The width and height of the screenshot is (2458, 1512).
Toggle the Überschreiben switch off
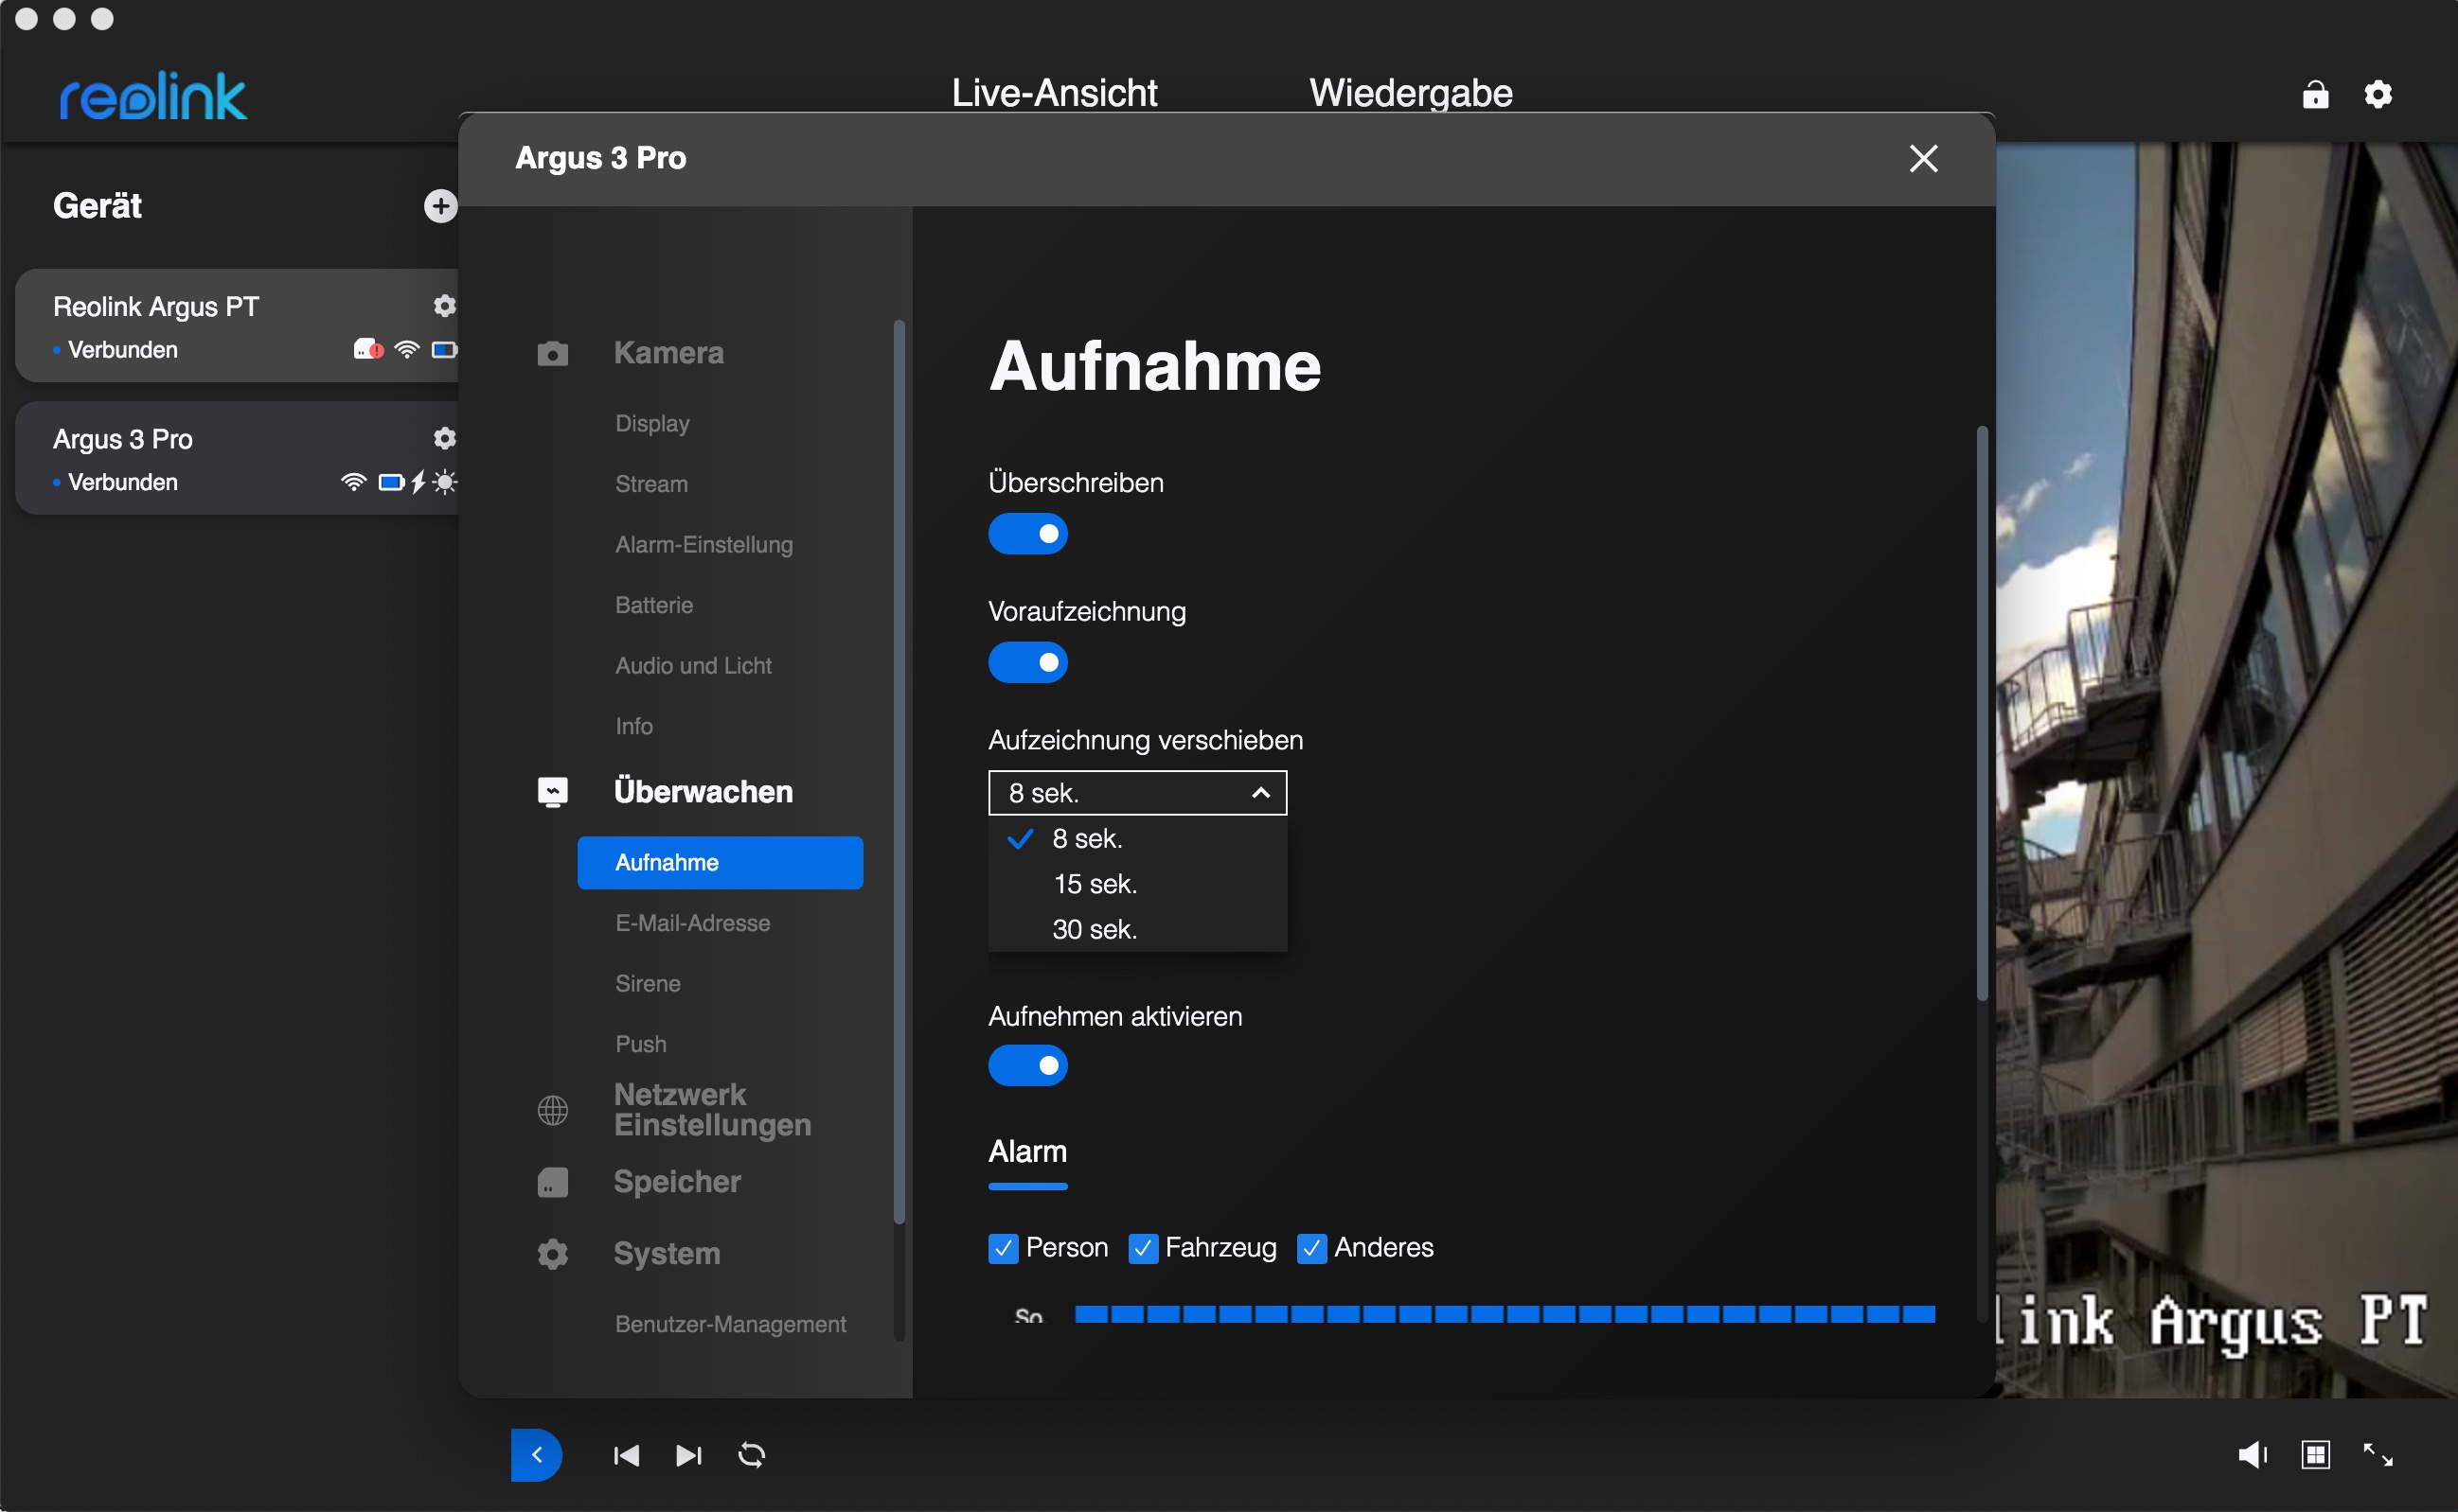(x=1027, y=534)
